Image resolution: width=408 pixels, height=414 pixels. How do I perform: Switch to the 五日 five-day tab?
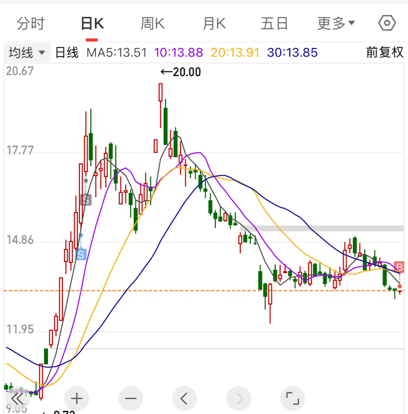pos(274,23)
